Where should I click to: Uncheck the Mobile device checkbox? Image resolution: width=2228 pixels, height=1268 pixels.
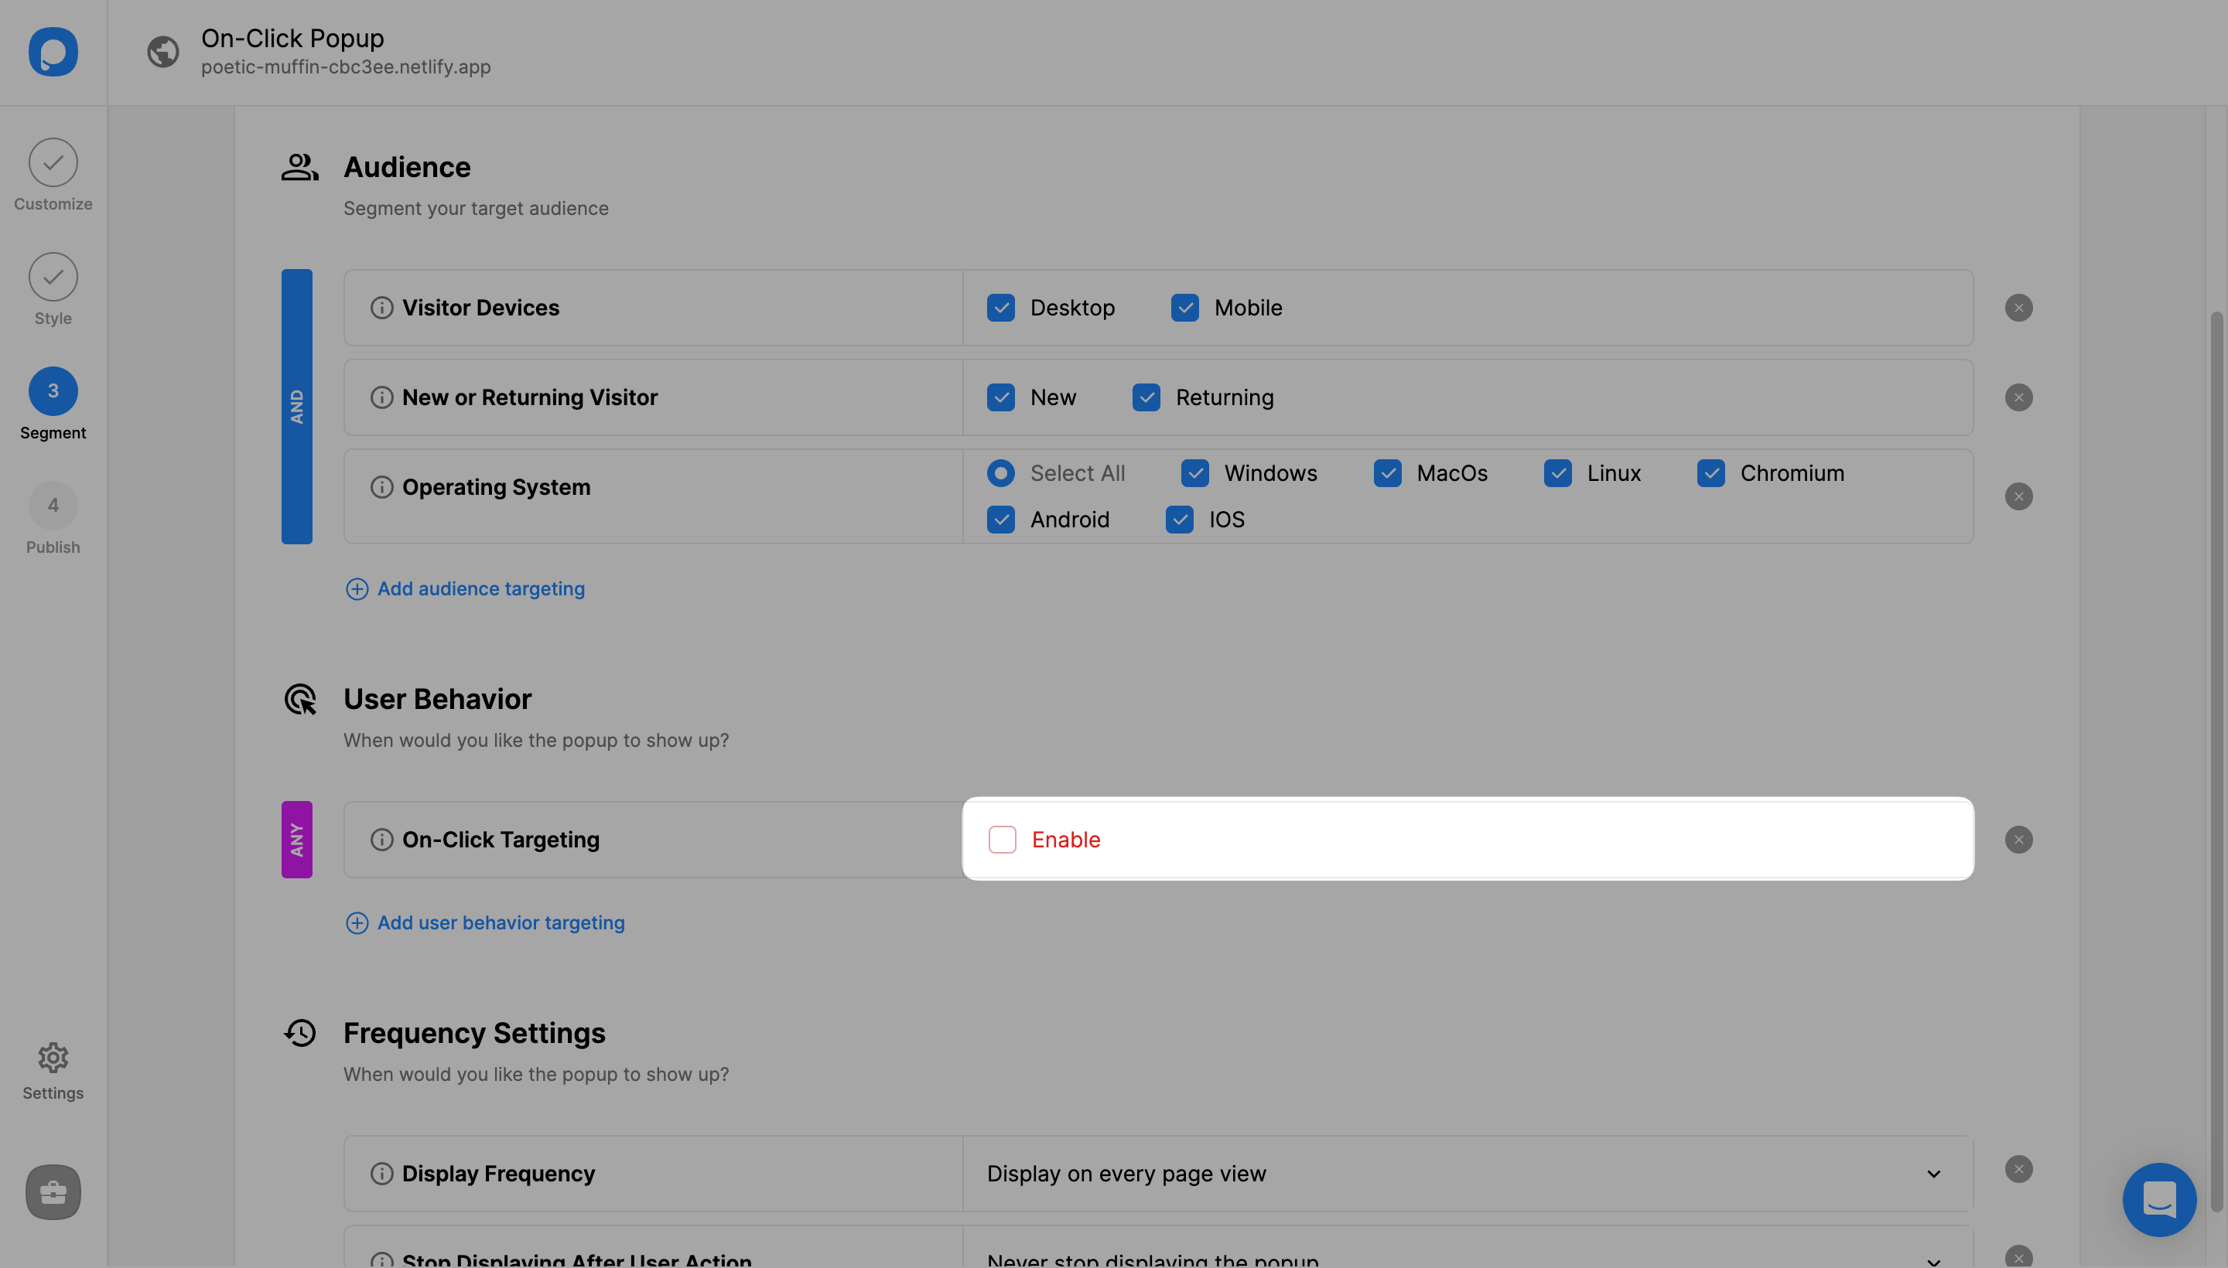1184,308
